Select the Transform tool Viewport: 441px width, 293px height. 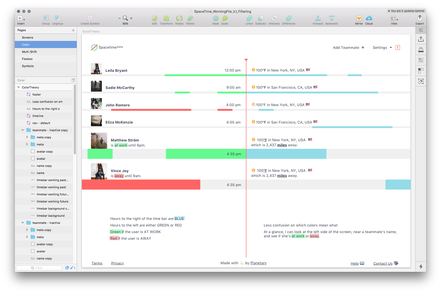tap(166, 18)
